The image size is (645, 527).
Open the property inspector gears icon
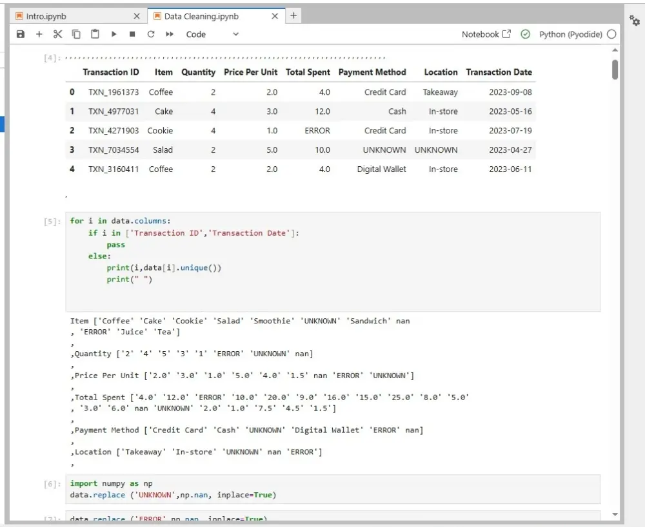pos(635,20)
